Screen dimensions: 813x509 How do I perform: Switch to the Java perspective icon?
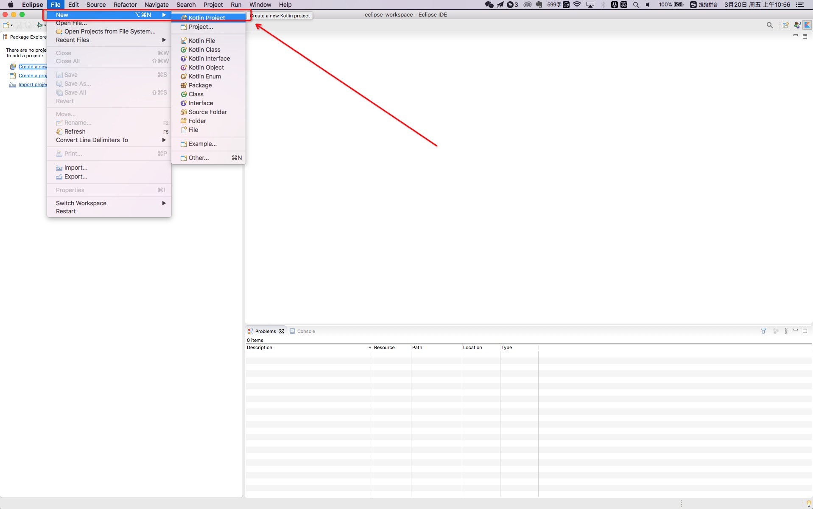[797, 25]
